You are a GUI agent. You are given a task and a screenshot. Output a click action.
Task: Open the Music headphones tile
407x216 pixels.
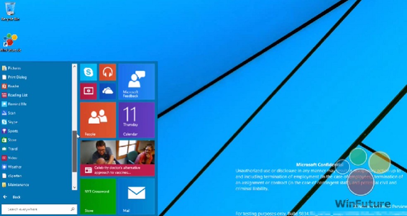(108, 72)
